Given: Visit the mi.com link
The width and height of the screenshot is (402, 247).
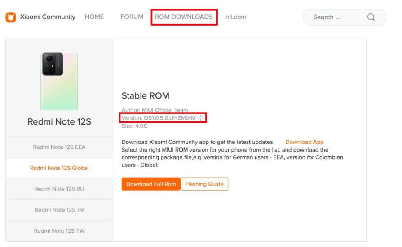Looking at the screenshot, I should [x=236, y=17].
